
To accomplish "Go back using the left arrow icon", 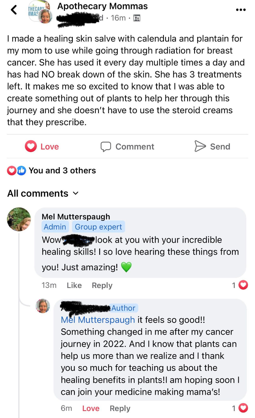I will 14,10.
